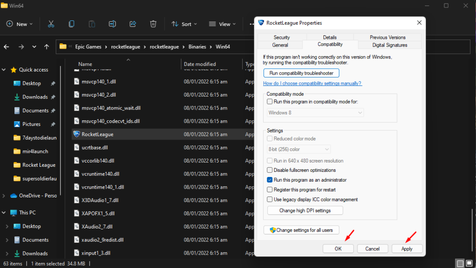
Task: Click the Delete trash icon
Action: [x=153, y=24]
